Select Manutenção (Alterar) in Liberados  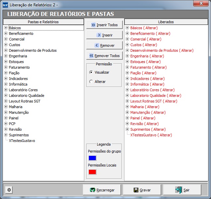[x=148, y=112]
